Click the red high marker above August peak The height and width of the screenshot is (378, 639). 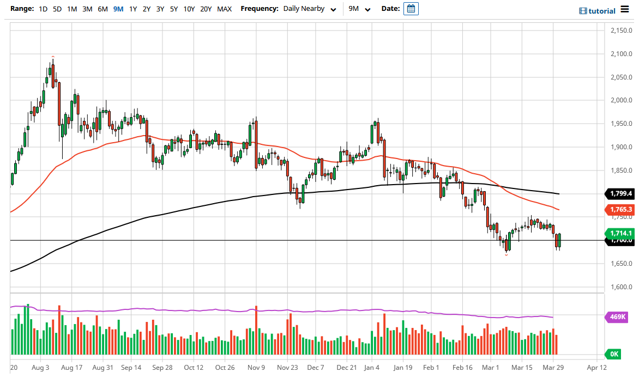coord(53,57)
